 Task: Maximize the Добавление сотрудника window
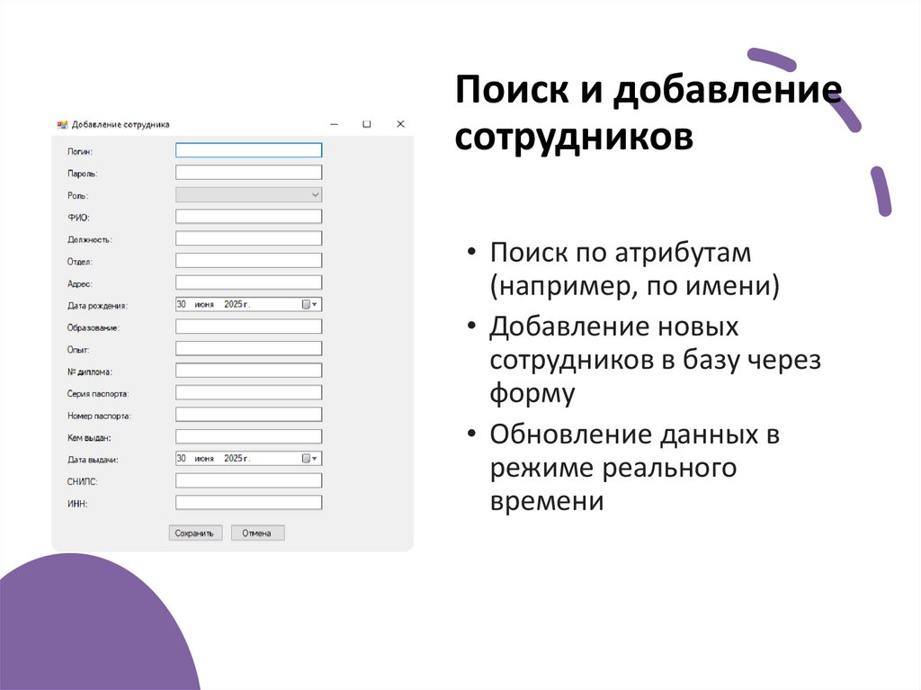pos(367,124)
